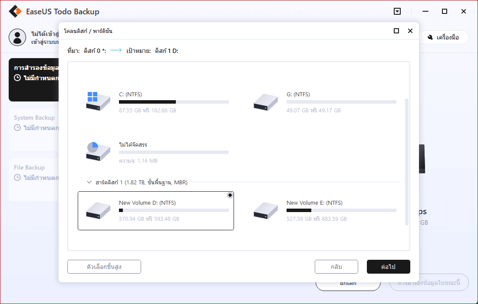Select the File Backup task card
478x304 pixels.
tap(34, 180)
